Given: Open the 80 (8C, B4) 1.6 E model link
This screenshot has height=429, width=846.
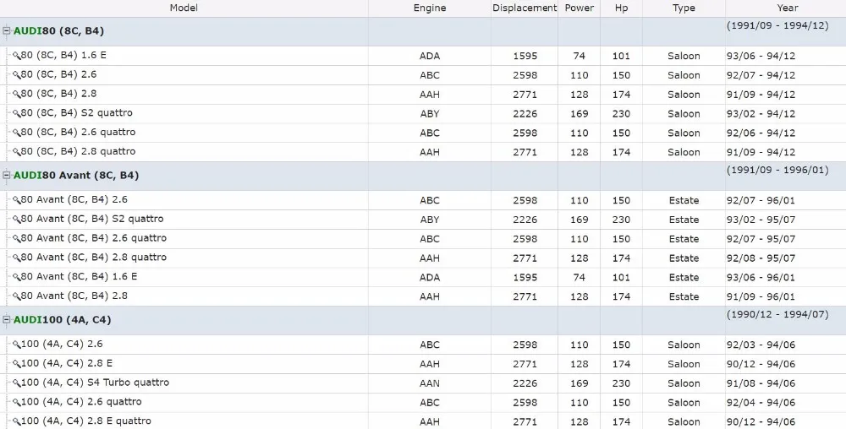Looking at the screenshot, I should coord(63,55).
